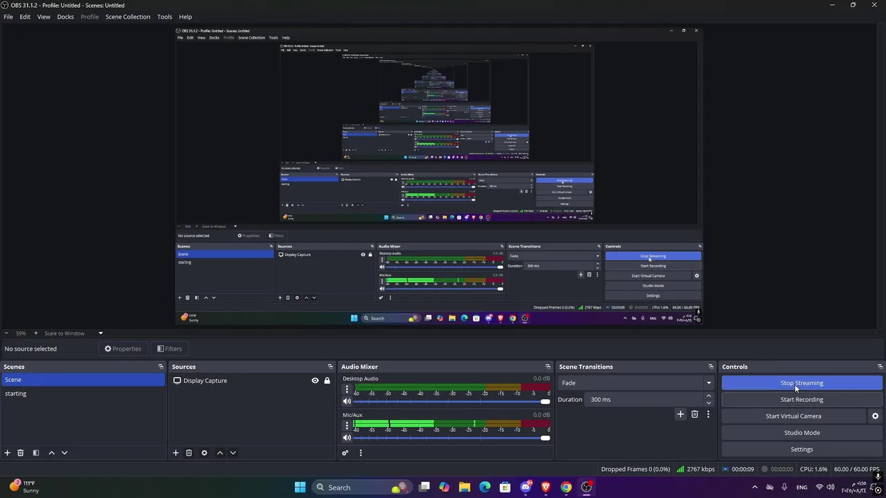Open Fade transition dropdown

click(x=635, y=383)
